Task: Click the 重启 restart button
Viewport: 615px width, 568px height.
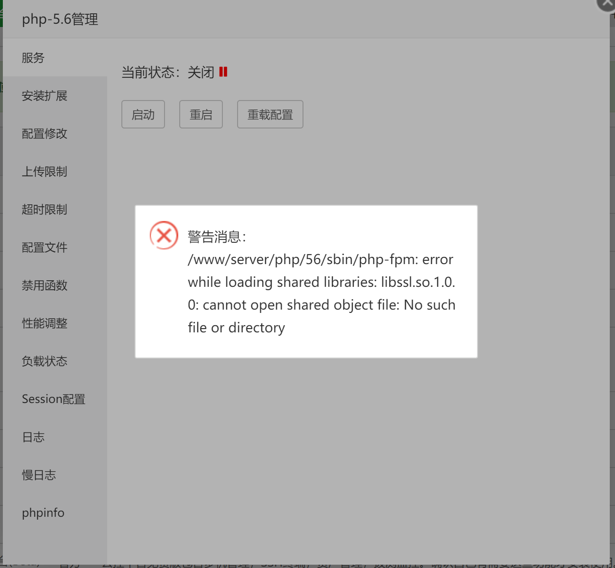Action: (x=201, y=114)
